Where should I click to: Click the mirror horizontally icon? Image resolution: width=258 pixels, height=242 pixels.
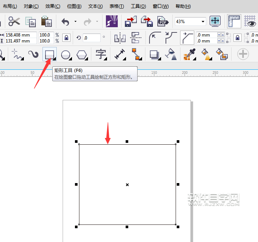[120, 38]
